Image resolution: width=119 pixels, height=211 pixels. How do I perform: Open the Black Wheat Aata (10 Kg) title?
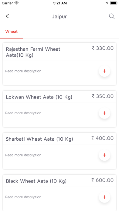click(x=36, y=181)
